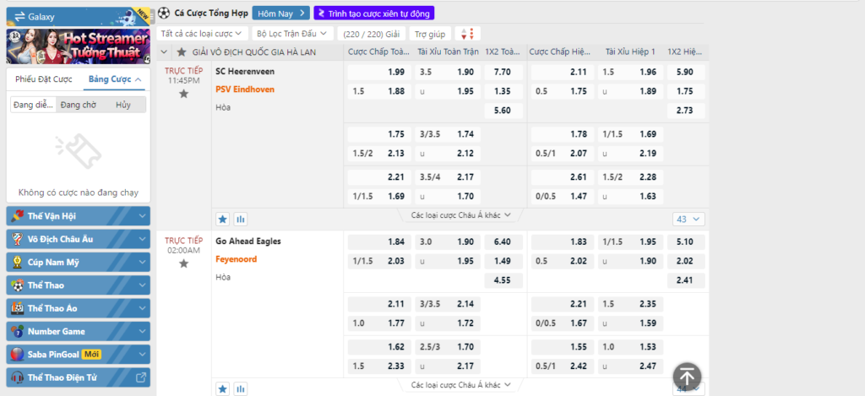The width and height of the screenshot is (865, 396).
Task: Click the blue star button below the Heerenveen match
Action: tap(222, 219)
